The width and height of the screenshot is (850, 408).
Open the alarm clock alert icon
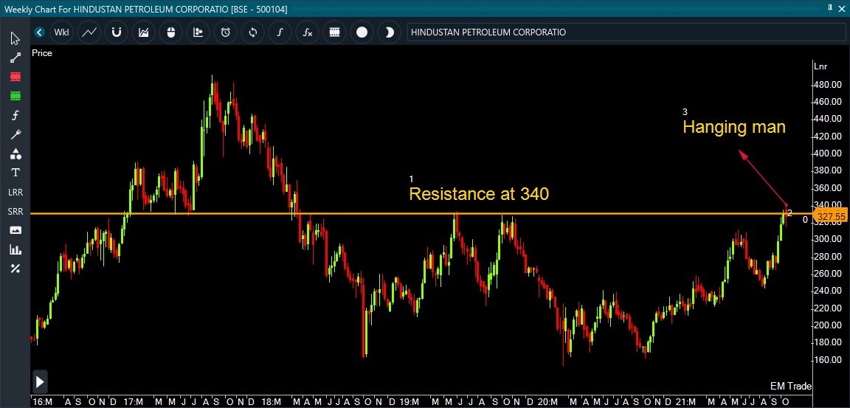pyautogui.click(x=226, y=32)
